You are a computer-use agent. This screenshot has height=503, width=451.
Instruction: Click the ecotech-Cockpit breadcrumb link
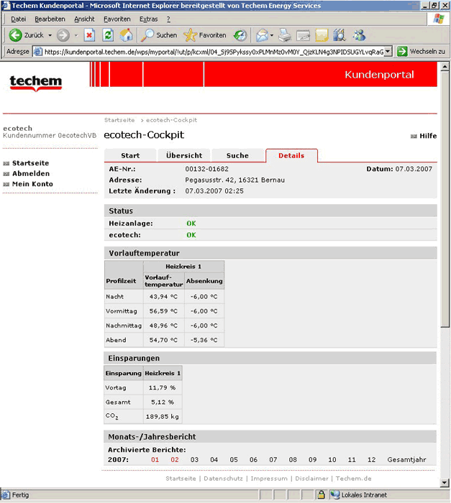click(x=171, y=120)
